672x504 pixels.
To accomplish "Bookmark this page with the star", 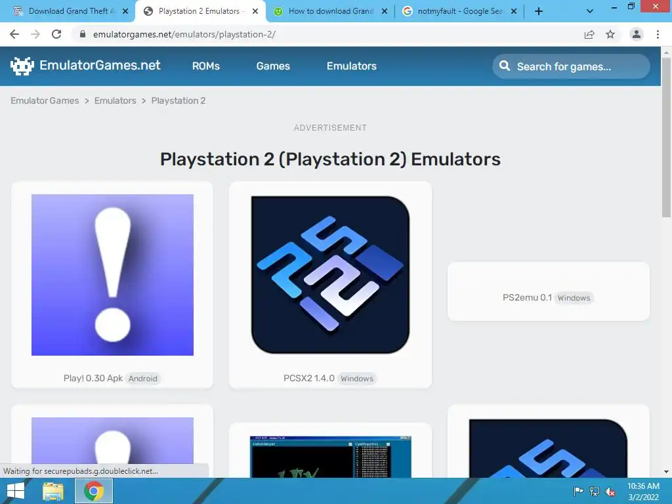I will (x=610, y=34).
